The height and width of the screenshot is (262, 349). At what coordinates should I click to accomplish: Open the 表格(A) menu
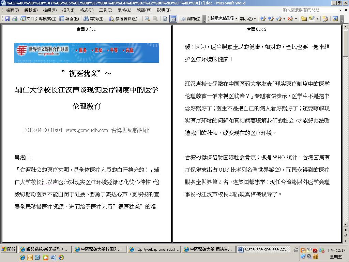coord(124,10)
